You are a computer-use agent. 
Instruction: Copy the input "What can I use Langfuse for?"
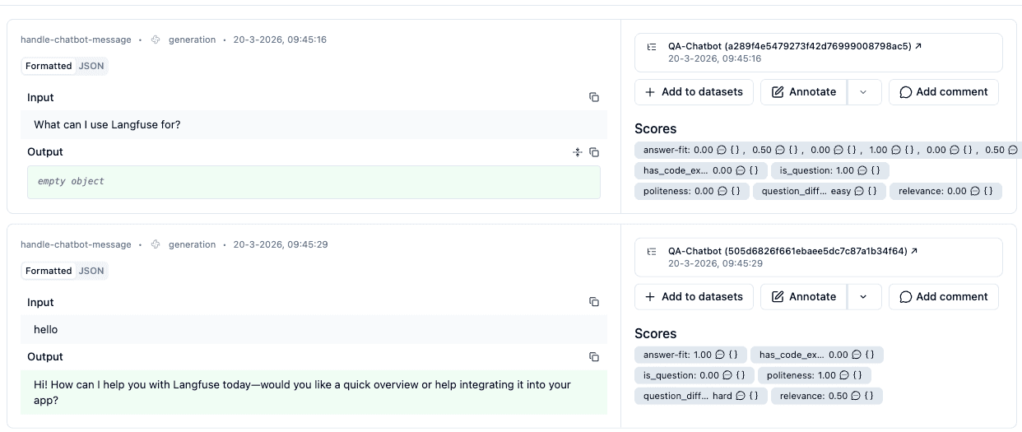[593, 97]
